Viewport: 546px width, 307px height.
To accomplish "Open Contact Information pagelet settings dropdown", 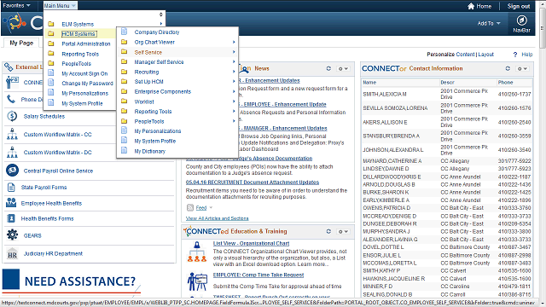I will [522, 68].
